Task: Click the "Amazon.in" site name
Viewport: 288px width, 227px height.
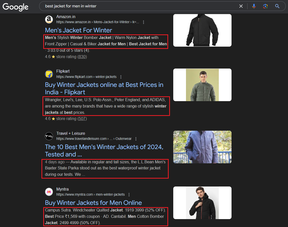Action: click(66, 17)
